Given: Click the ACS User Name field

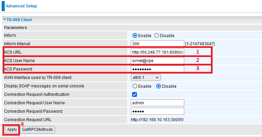Looking at the screenshot, I should pos(157,61).
